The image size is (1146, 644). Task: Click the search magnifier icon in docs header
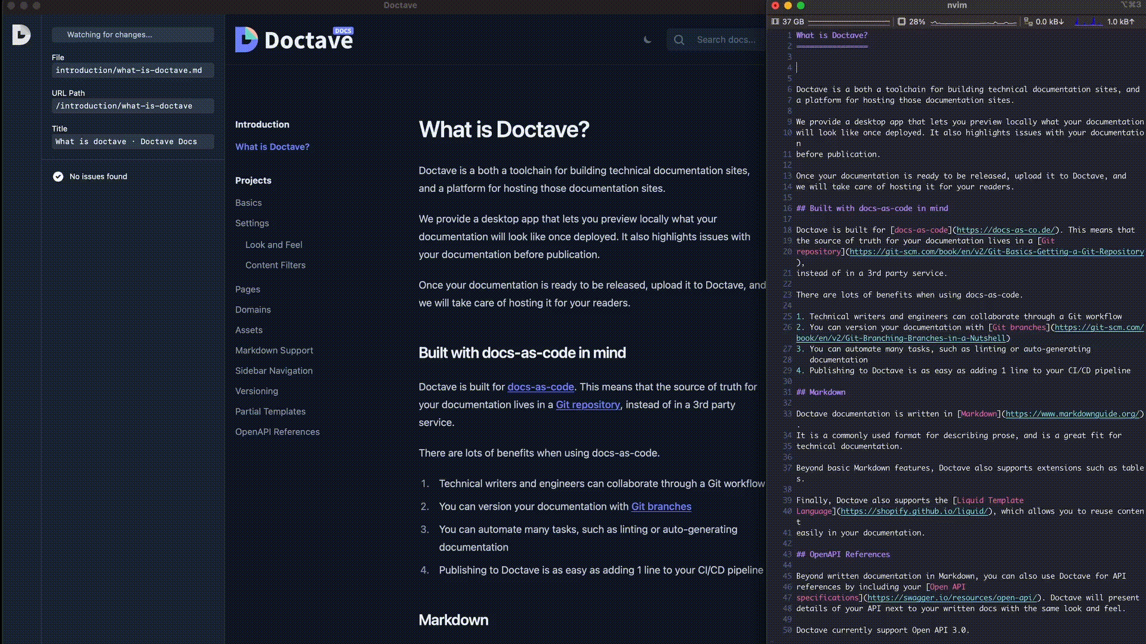pyautogui.click(x=679, y=40)
